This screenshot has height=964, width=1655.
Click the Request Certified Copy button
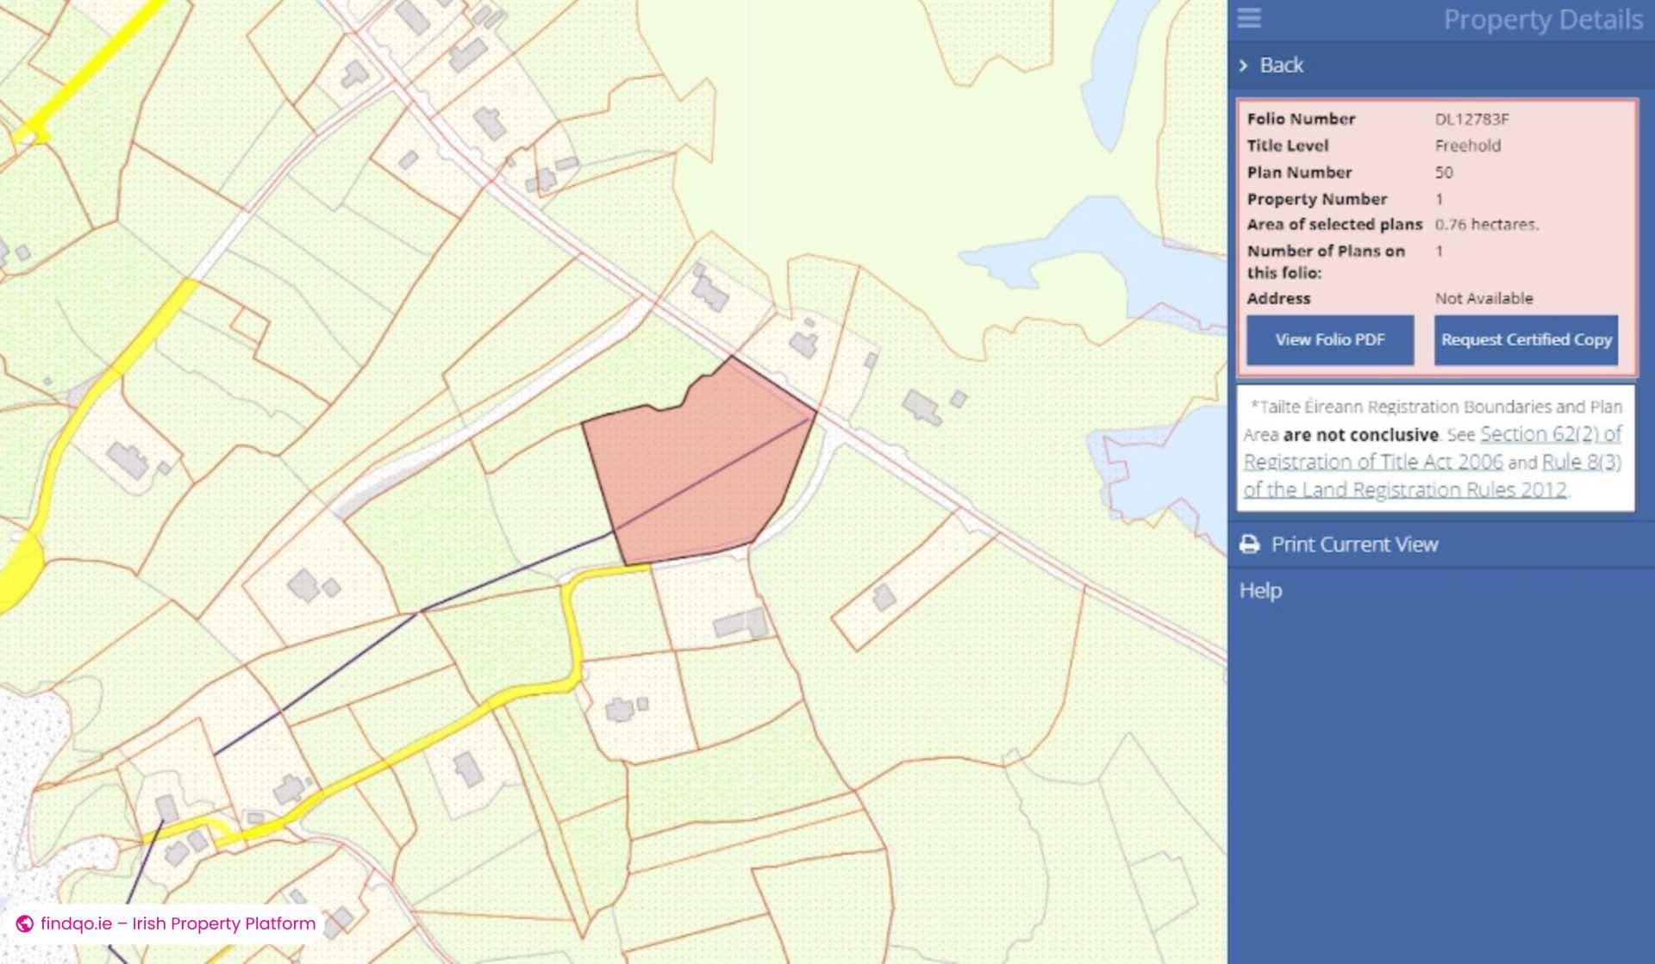(1526, 339)
